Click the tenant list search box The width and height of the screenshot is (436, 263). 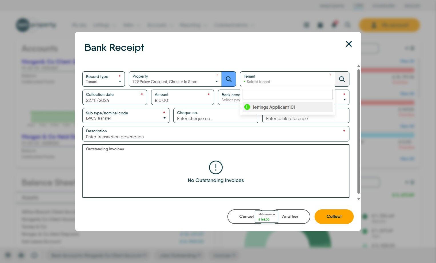(x=287, y=94)
